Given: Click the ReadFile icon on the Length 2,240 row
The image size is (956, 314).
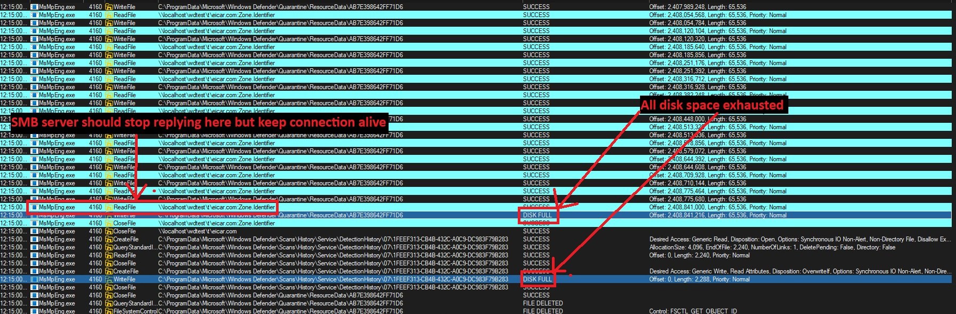Looking at the screenshot, I should (109, 255).
